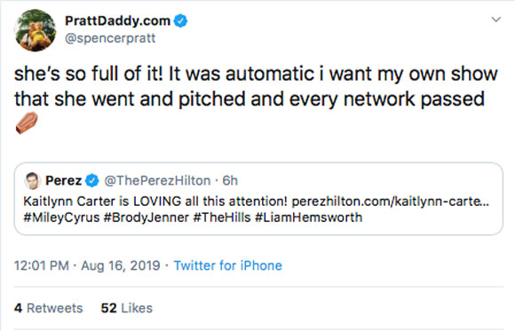View the 4 Retweets list
The width and height of the screenshot is (515, 331).
click(x=49, y=308)
